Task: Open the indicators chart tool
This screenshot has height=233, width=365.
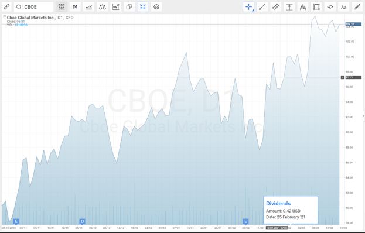Action: (115, 7)
